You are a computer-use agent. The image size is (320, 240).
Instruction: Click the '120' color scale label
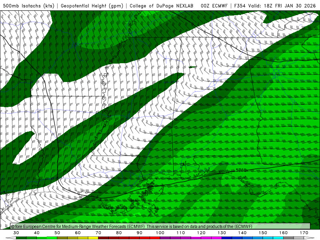point(201,233)
